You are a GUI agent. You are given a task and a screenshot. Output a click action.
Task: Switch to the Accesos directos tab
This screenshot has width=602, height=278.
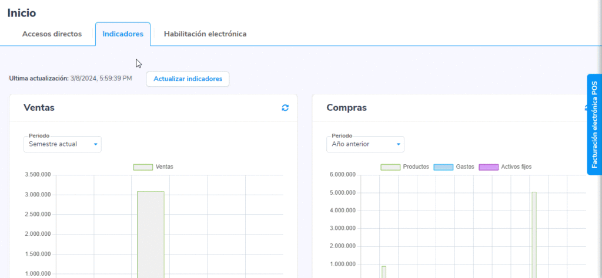coord(52,34)
